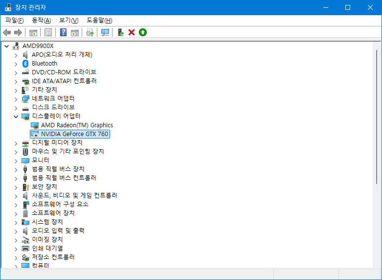This screenshot has width=382, height=280.
Task: Expand the 범용 직렬 버스 장치 arrow
Action: (16, 170)
